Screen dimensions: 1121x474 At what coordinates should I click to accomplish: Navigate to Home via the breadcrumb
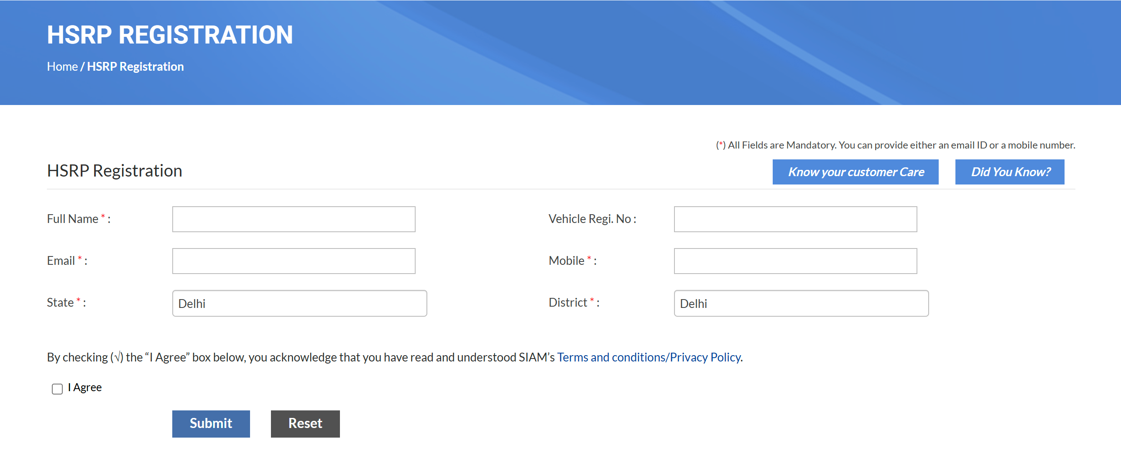pos(62,66)
